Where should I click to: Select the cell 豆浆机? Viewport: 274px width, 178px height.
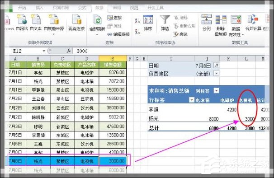pos(87,98)
